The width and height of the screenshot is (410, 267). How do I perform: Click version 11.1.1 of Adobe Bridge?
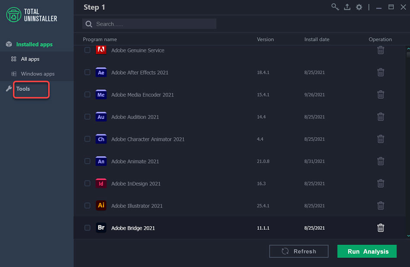pos(263,228)
